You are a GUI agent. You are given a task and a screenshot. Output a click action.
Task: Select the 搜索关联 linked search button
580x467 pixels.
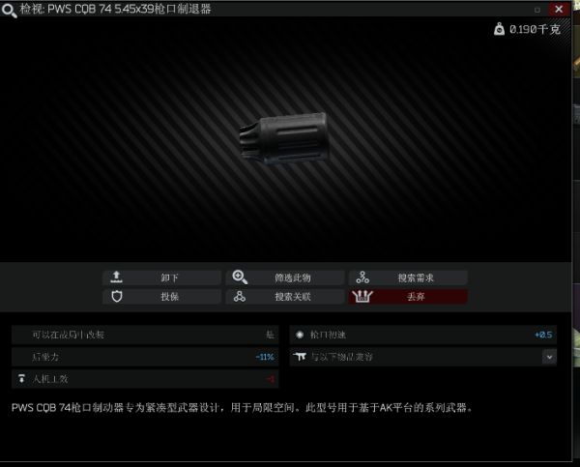[285, 297]
